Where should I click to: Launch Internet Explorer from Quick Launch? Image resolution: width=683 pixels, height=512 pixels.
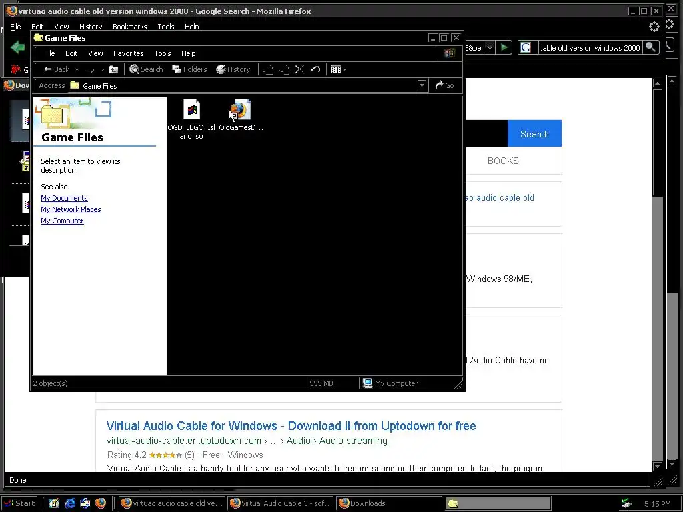tap(69, 503)
